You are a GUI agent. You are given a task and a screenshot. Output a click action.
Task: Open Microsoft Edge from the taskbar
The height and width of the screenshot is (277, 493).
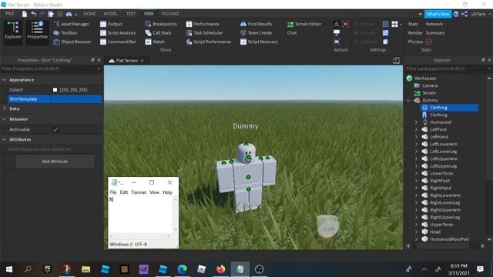(182, 269)
